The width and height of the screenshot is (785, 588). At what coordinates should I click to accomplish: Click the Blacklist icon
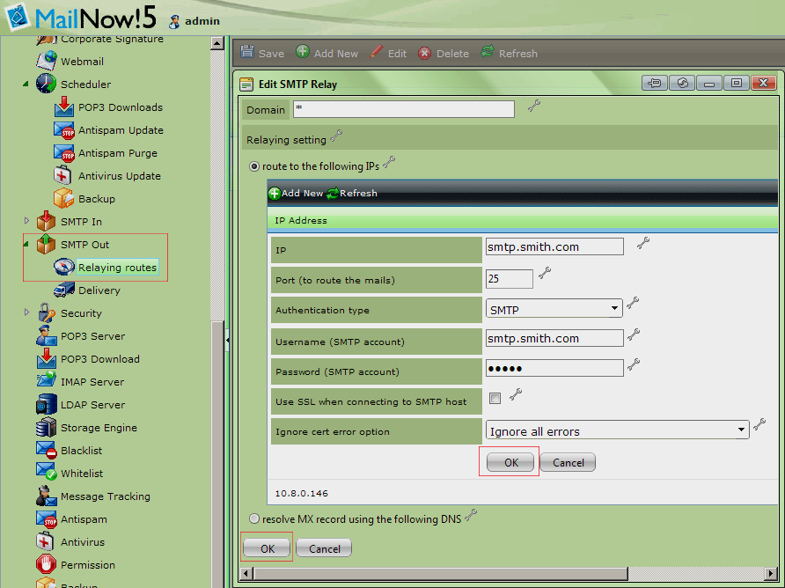tap(47, 450)
